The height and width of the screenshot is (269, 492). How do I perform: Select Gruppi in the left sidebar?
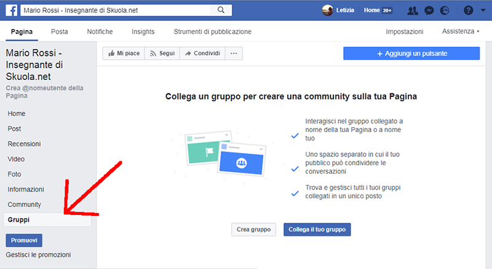tap(18, 219)
